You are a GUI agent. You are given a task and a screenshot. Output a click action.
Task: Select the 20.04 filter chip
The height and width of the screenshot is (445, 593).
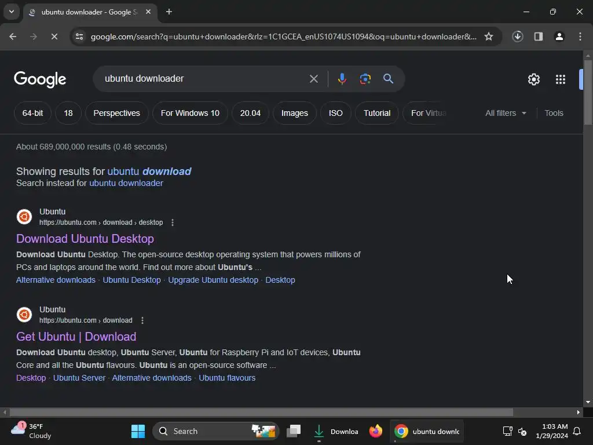tap(250, 113)
